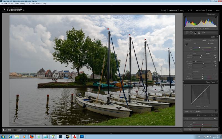Image resolution: width=222 pixels, height=139 pixels.
Task: Click the Auto tone button
Action: [208, 53]
